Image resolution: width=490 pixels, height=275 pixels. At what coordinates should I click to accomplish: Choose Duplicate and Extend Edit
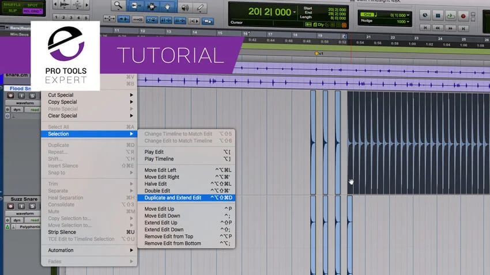tap(186, 198)
